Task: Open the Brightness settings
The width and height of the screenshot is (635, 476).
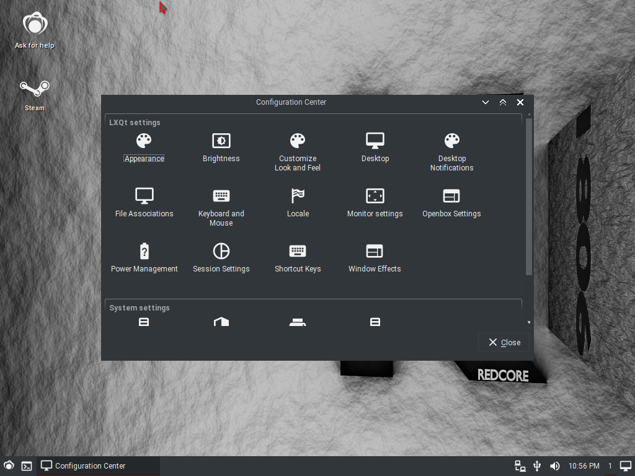Action: tap(221, 148)
